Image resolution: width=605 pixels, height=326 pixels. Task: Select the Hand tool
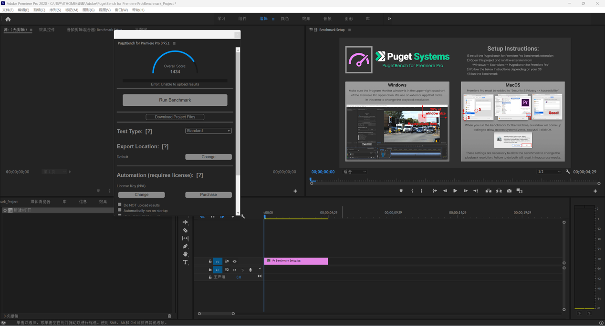tap(186, 255)
